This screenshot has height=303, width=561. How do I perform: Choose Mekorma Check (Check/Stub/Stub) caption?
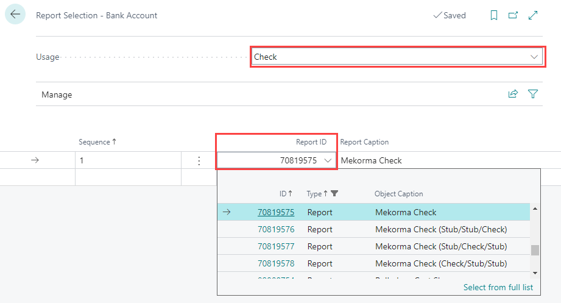pyautogui.click(x=441, y=263)
